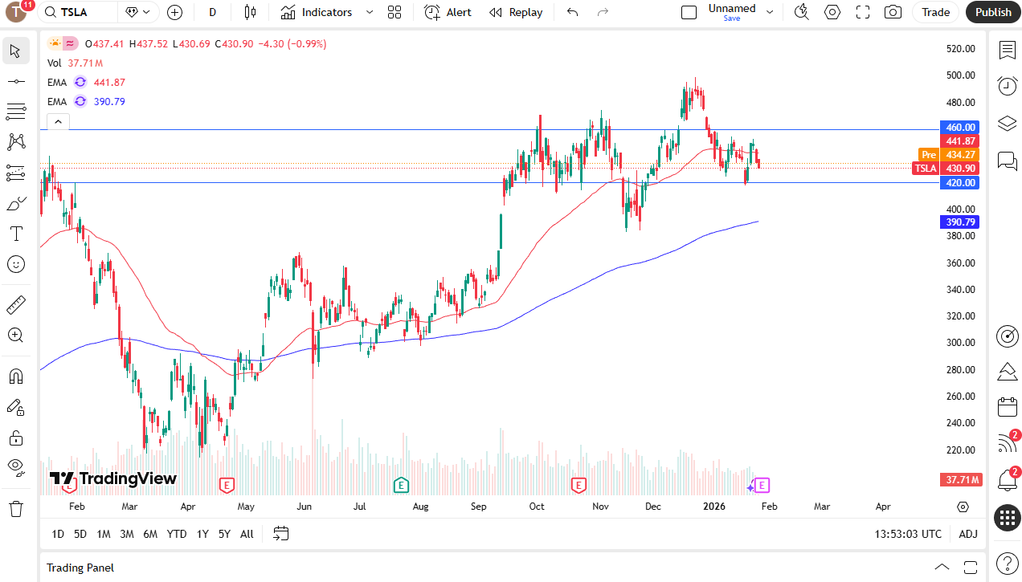Open the trend line drawing tools
The height and width of the screenshot is (582, 1022).
point(15,81)
